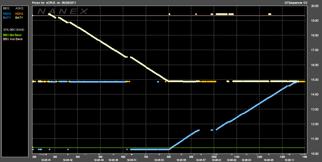Viewport: 322px width, 162px height.
Task: Click the eCRUS chart title text
Action: tap(61, 2)
